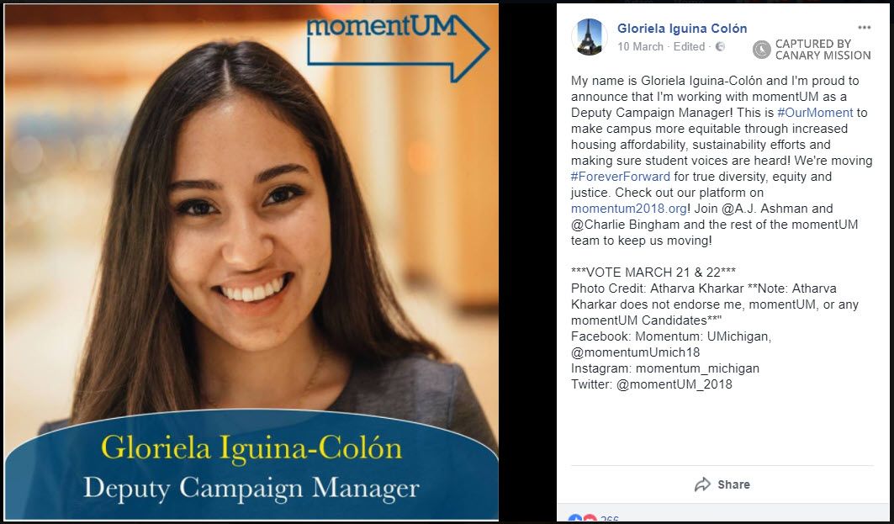Click the Share button label

tap(734, 484)
